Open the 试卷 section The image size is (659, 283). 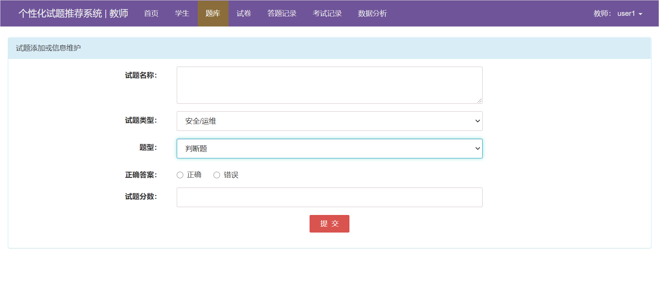pyautogui.click(x=244, y=13)
